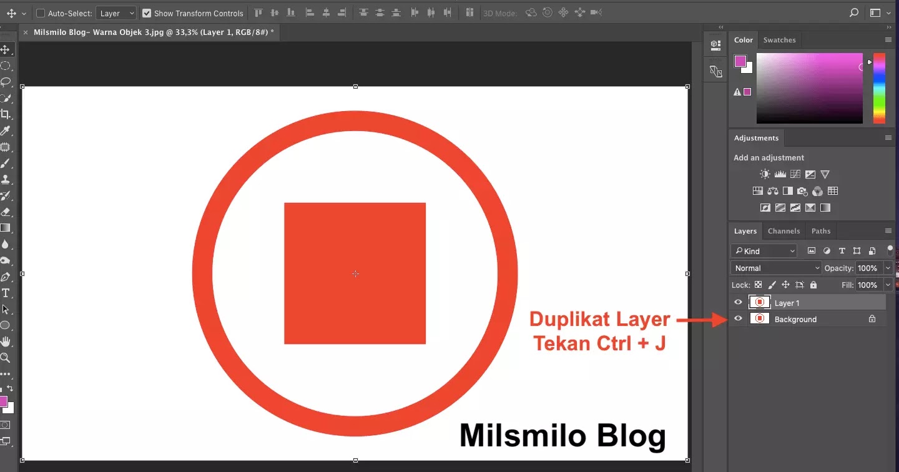Open the Normal blend mode dropdown
899x472 pixels.
click(x=776, y=268)
